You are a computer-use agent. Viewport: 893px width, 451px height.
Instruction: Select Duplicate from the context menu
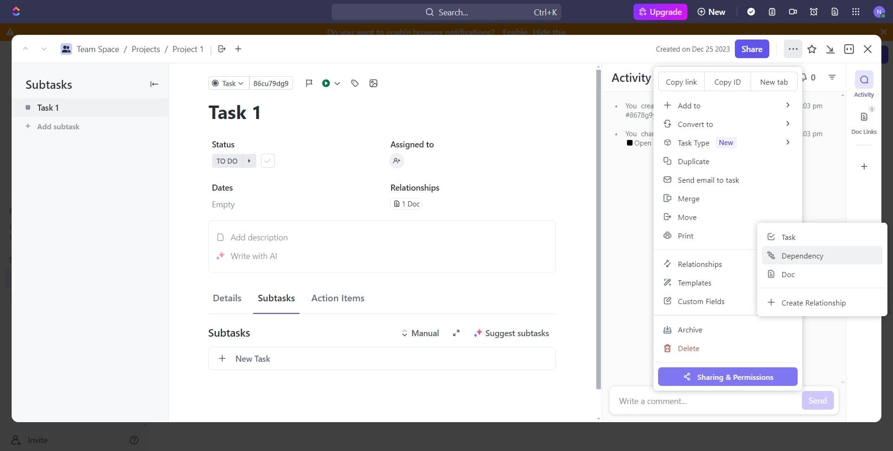[693, 161]
